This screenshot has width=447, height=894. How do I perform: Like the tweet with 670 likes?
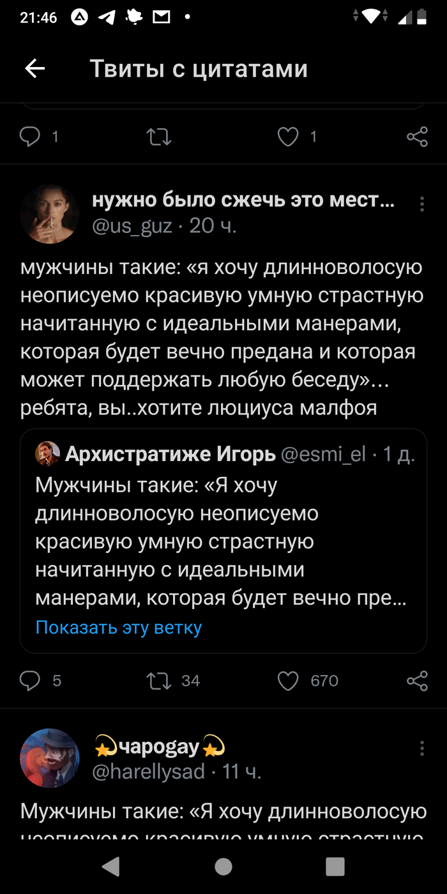coord(289,681)
